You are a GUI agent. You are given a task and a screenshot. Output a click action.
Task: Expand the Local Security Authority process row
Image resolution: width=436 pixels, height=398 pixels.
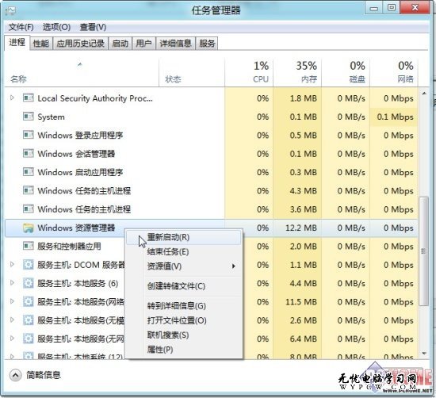[12, 98]
